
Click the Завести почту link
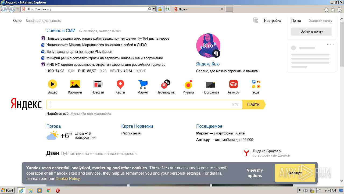pyautogui.click(x=321, y=20)
